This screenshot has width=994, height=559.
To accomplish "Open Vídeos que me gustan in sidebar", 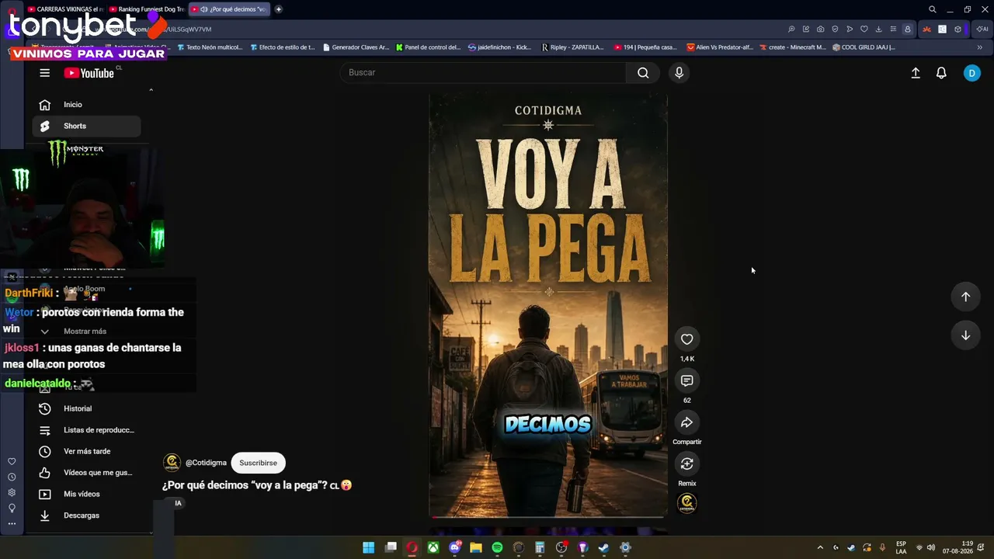I will (x=86, y=473).
